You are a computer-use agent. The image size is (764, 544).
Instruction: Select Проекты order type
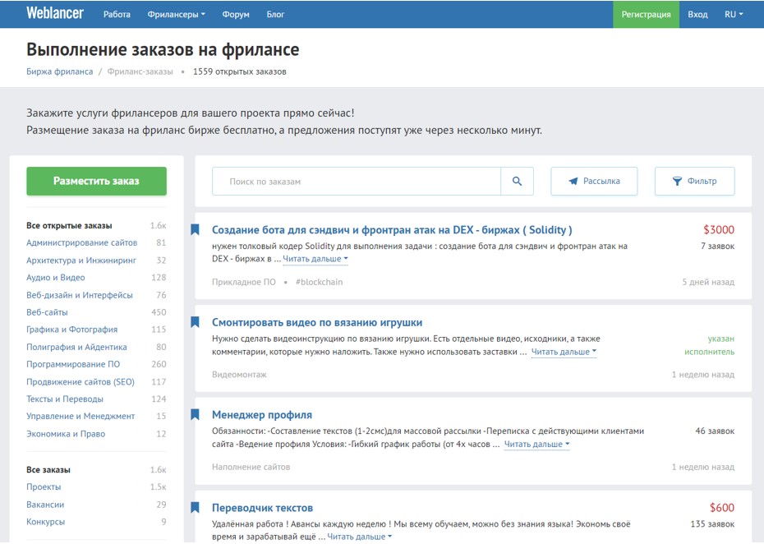pos(44,487)
